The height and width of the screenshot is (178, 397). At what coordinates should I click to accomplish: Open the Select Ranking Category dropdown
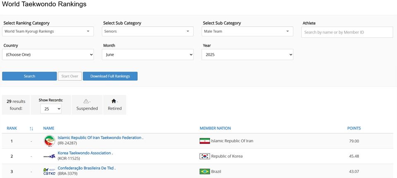tap(48, 31)
